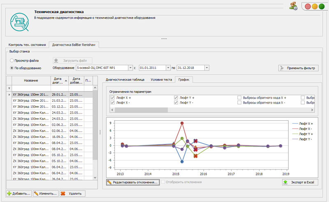Click the filter icon in Применить фильтр
This screenshot has width=329, height=202.
(282, 68)
